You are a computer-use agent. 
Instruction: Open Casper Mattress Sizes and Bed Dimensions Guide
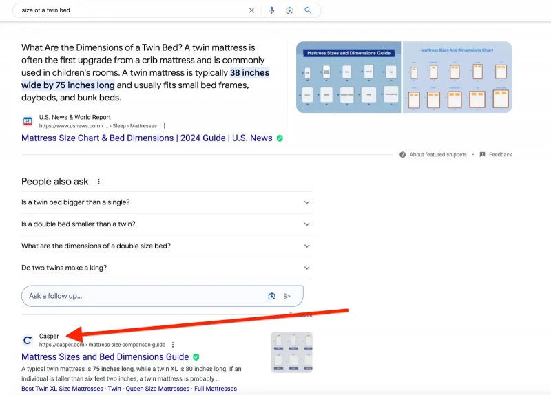coord(105,356)
